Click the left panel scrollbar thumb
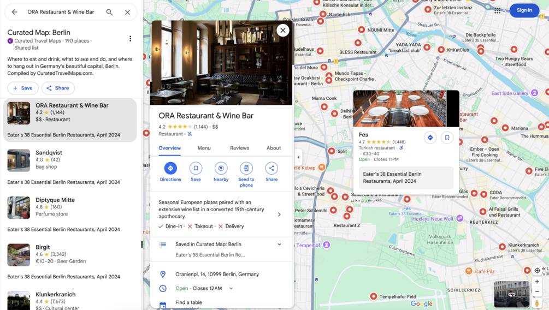This screenshot has height=310, width=549. point(142,244)
